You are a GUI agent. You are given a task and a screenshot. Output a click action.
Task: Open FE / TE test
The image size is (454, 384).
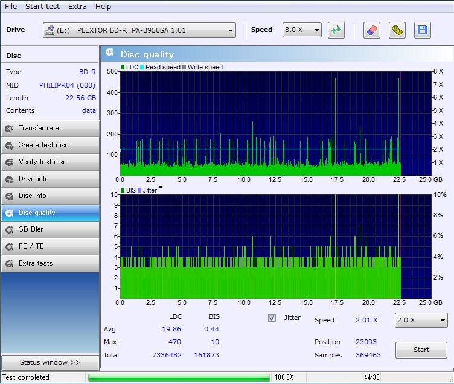[50, 246]
